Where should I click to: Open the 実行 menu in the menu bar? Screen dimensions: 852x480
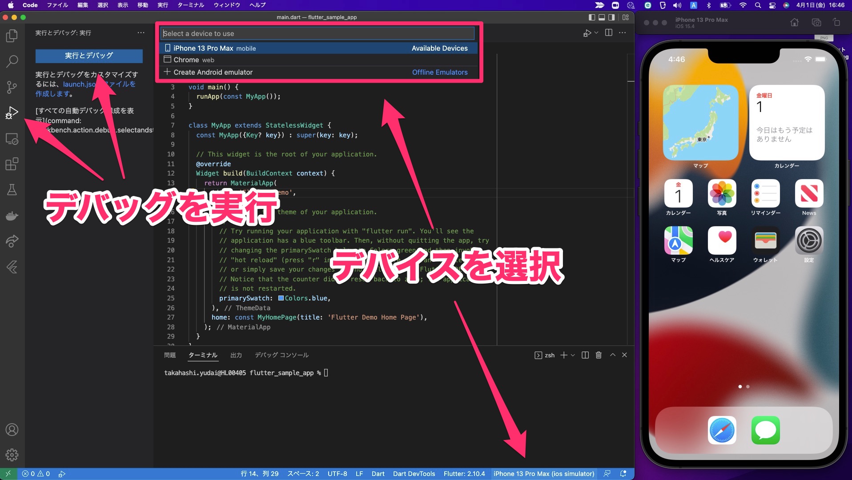click(x=162, y=5)
